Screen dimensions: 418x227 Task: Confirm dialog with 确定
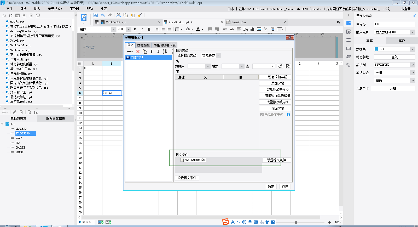(x=271, y=186)
